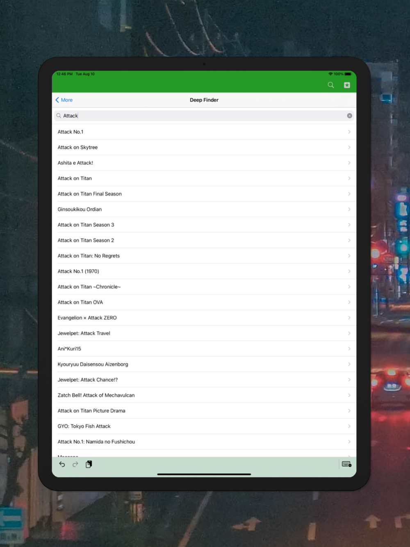410x547 pixels.
Task: Open the Attack No.1 result
Action: click(204, 132)
